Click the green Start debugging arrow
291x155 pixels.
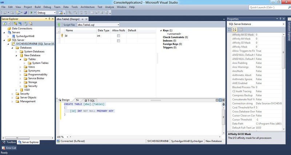tap(32, 13)
